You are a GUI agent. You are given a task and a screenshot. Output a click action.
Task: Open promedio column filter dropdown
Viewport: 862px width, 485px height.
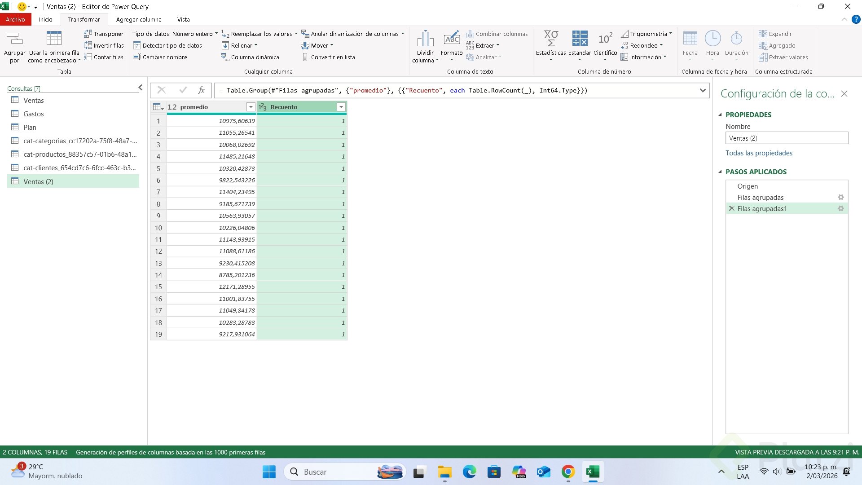pos(251,107)
